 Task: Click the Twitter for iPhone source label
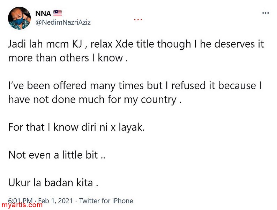(106, 201)
